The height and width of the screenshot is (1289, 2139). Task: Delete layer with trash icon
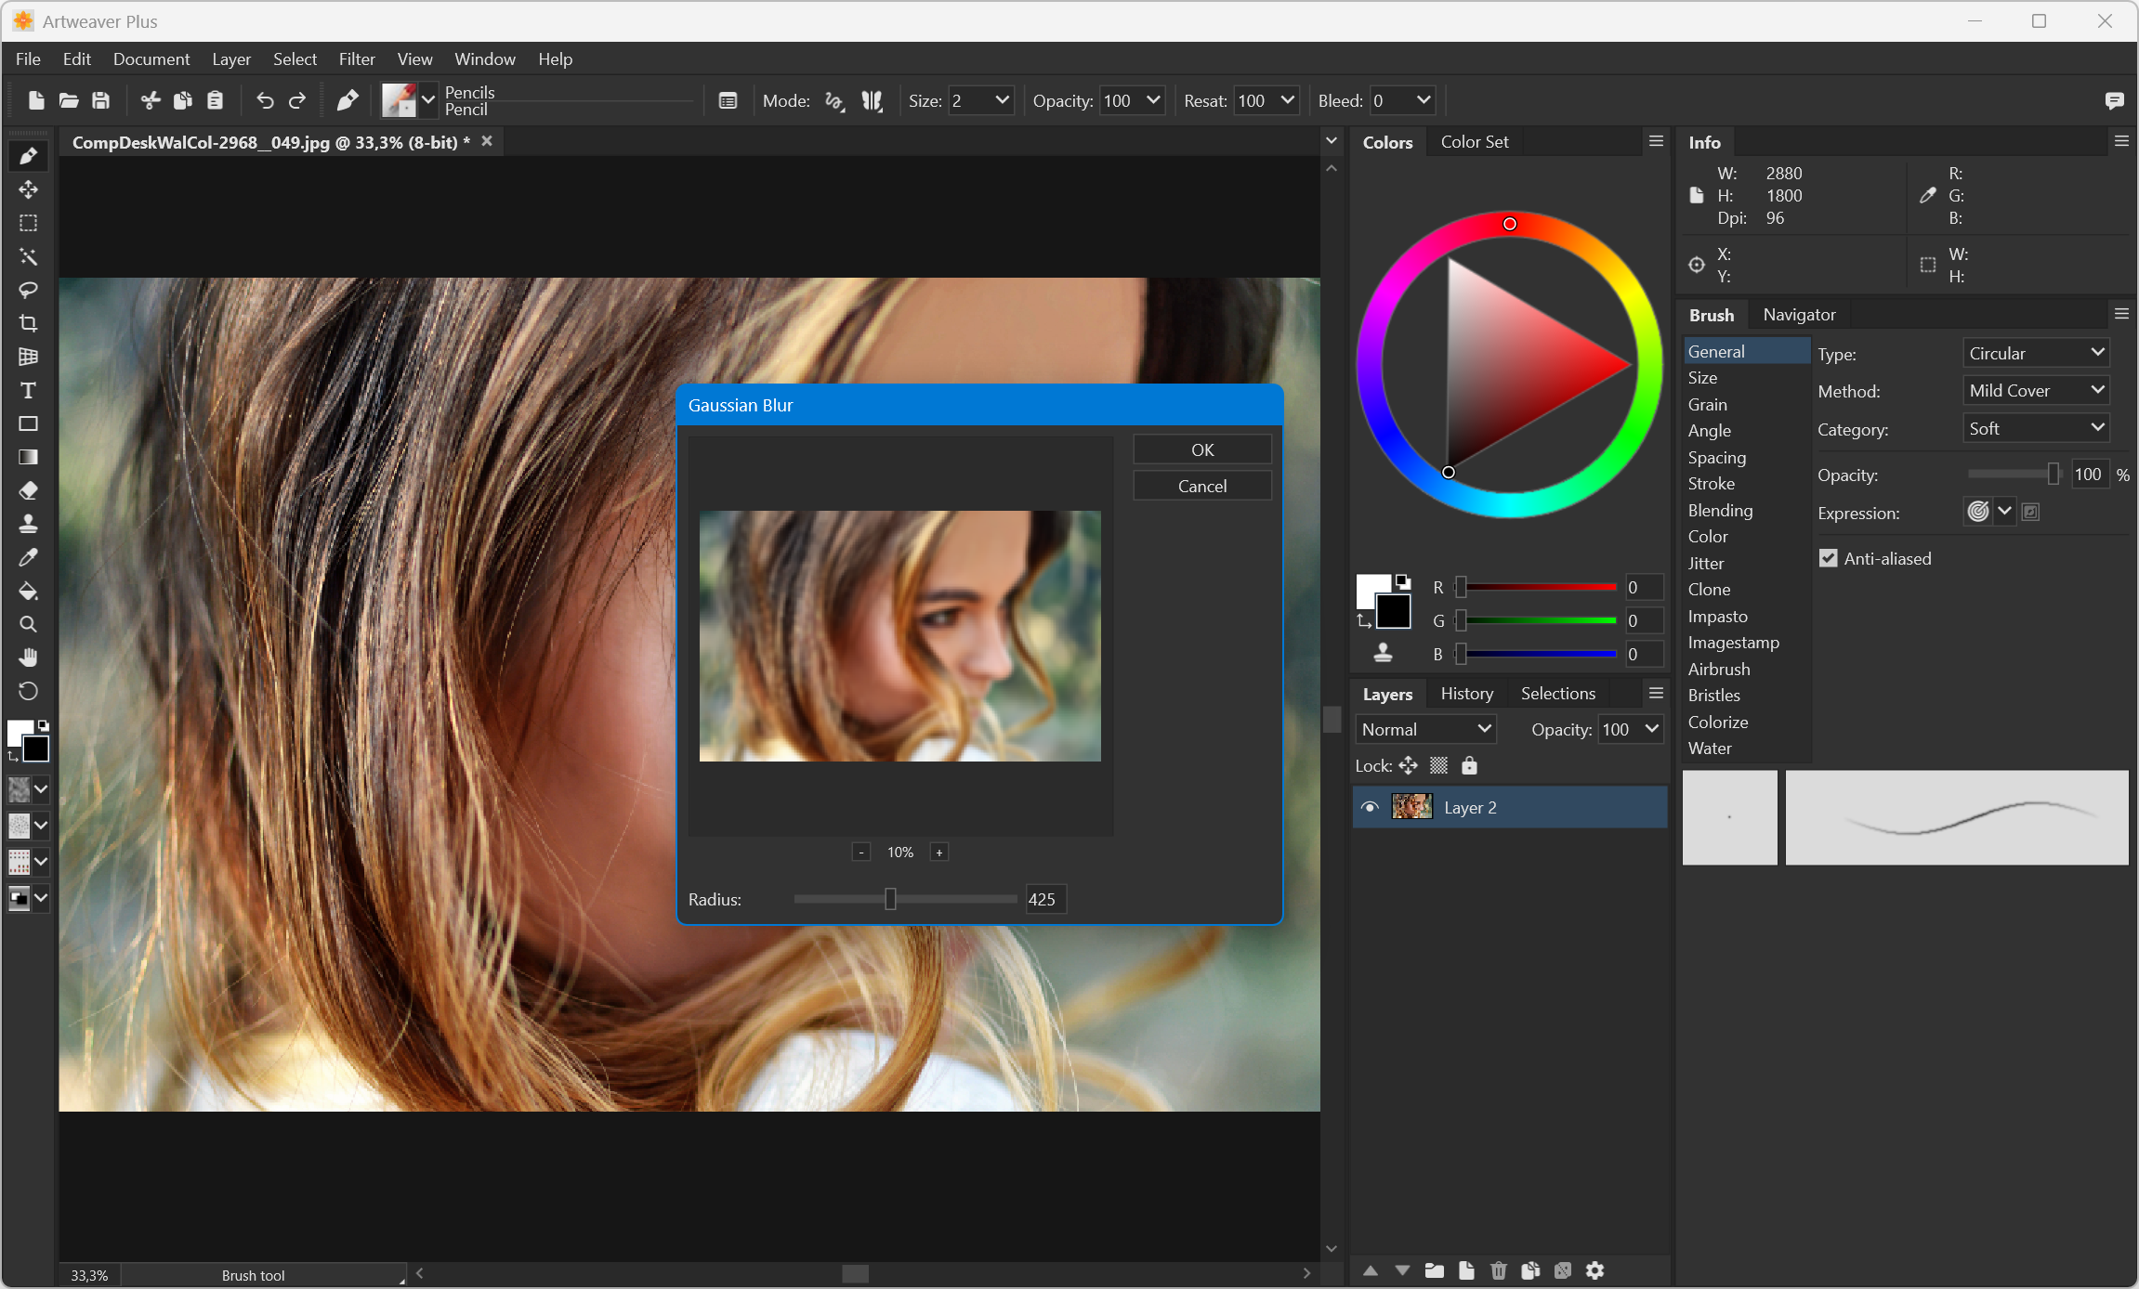[1498, 1270]
